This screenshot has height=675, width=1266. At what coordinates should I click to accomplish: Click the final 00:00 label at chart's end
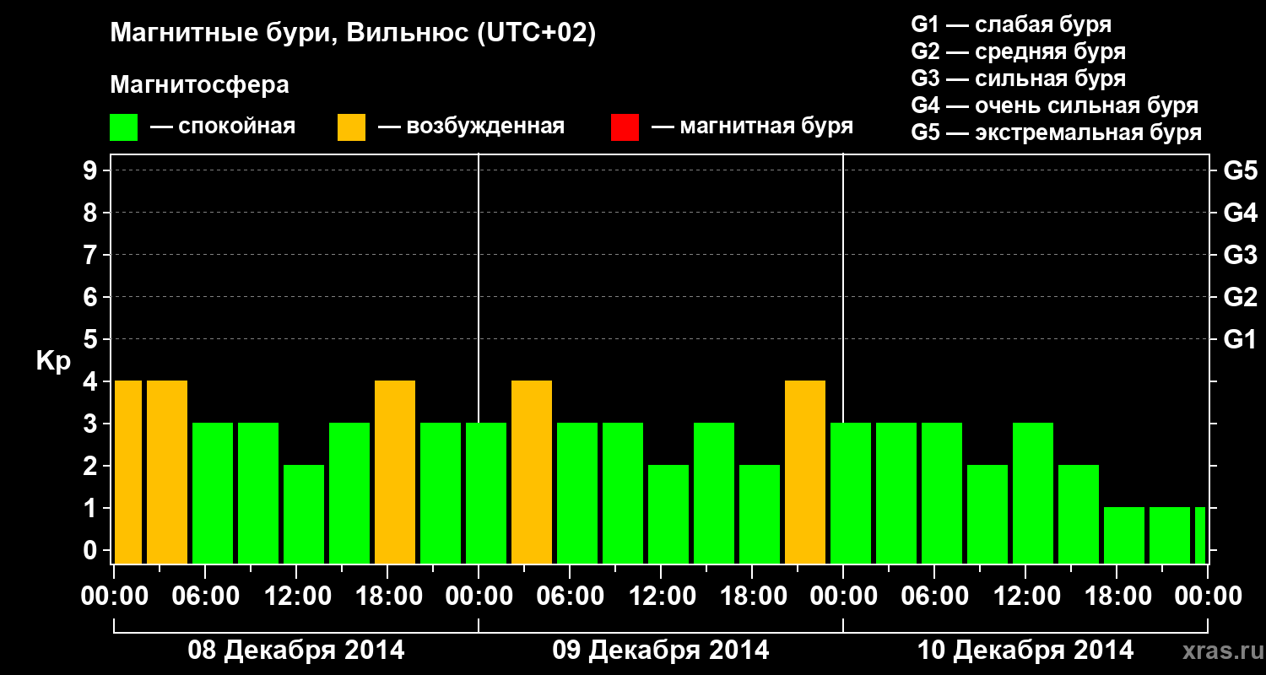tap(1208, 596)
